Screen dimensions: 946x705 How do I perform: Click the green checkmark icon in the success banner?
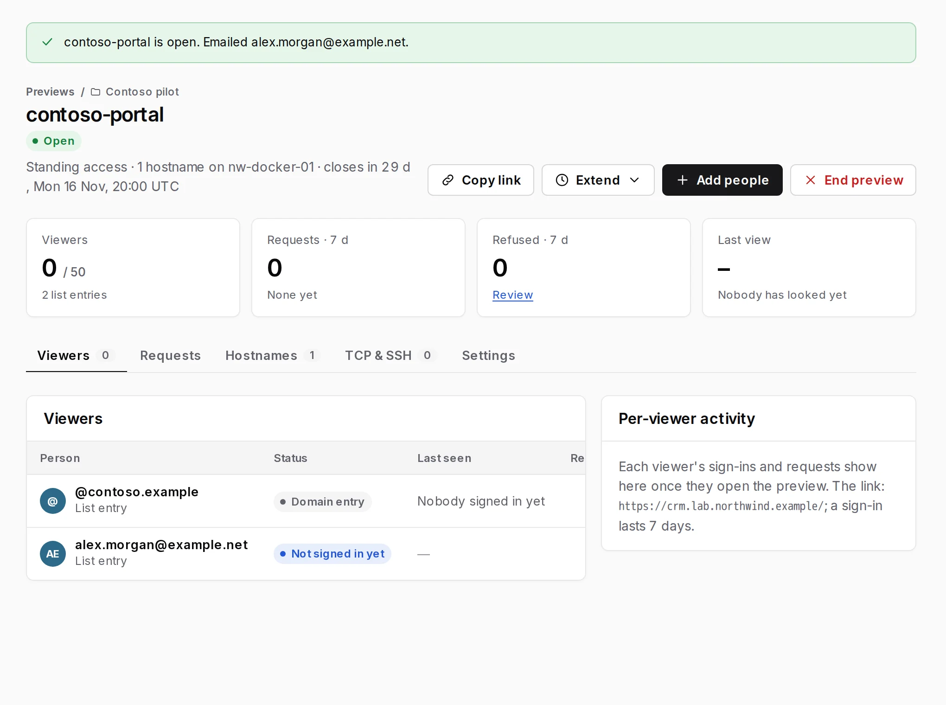47,42
